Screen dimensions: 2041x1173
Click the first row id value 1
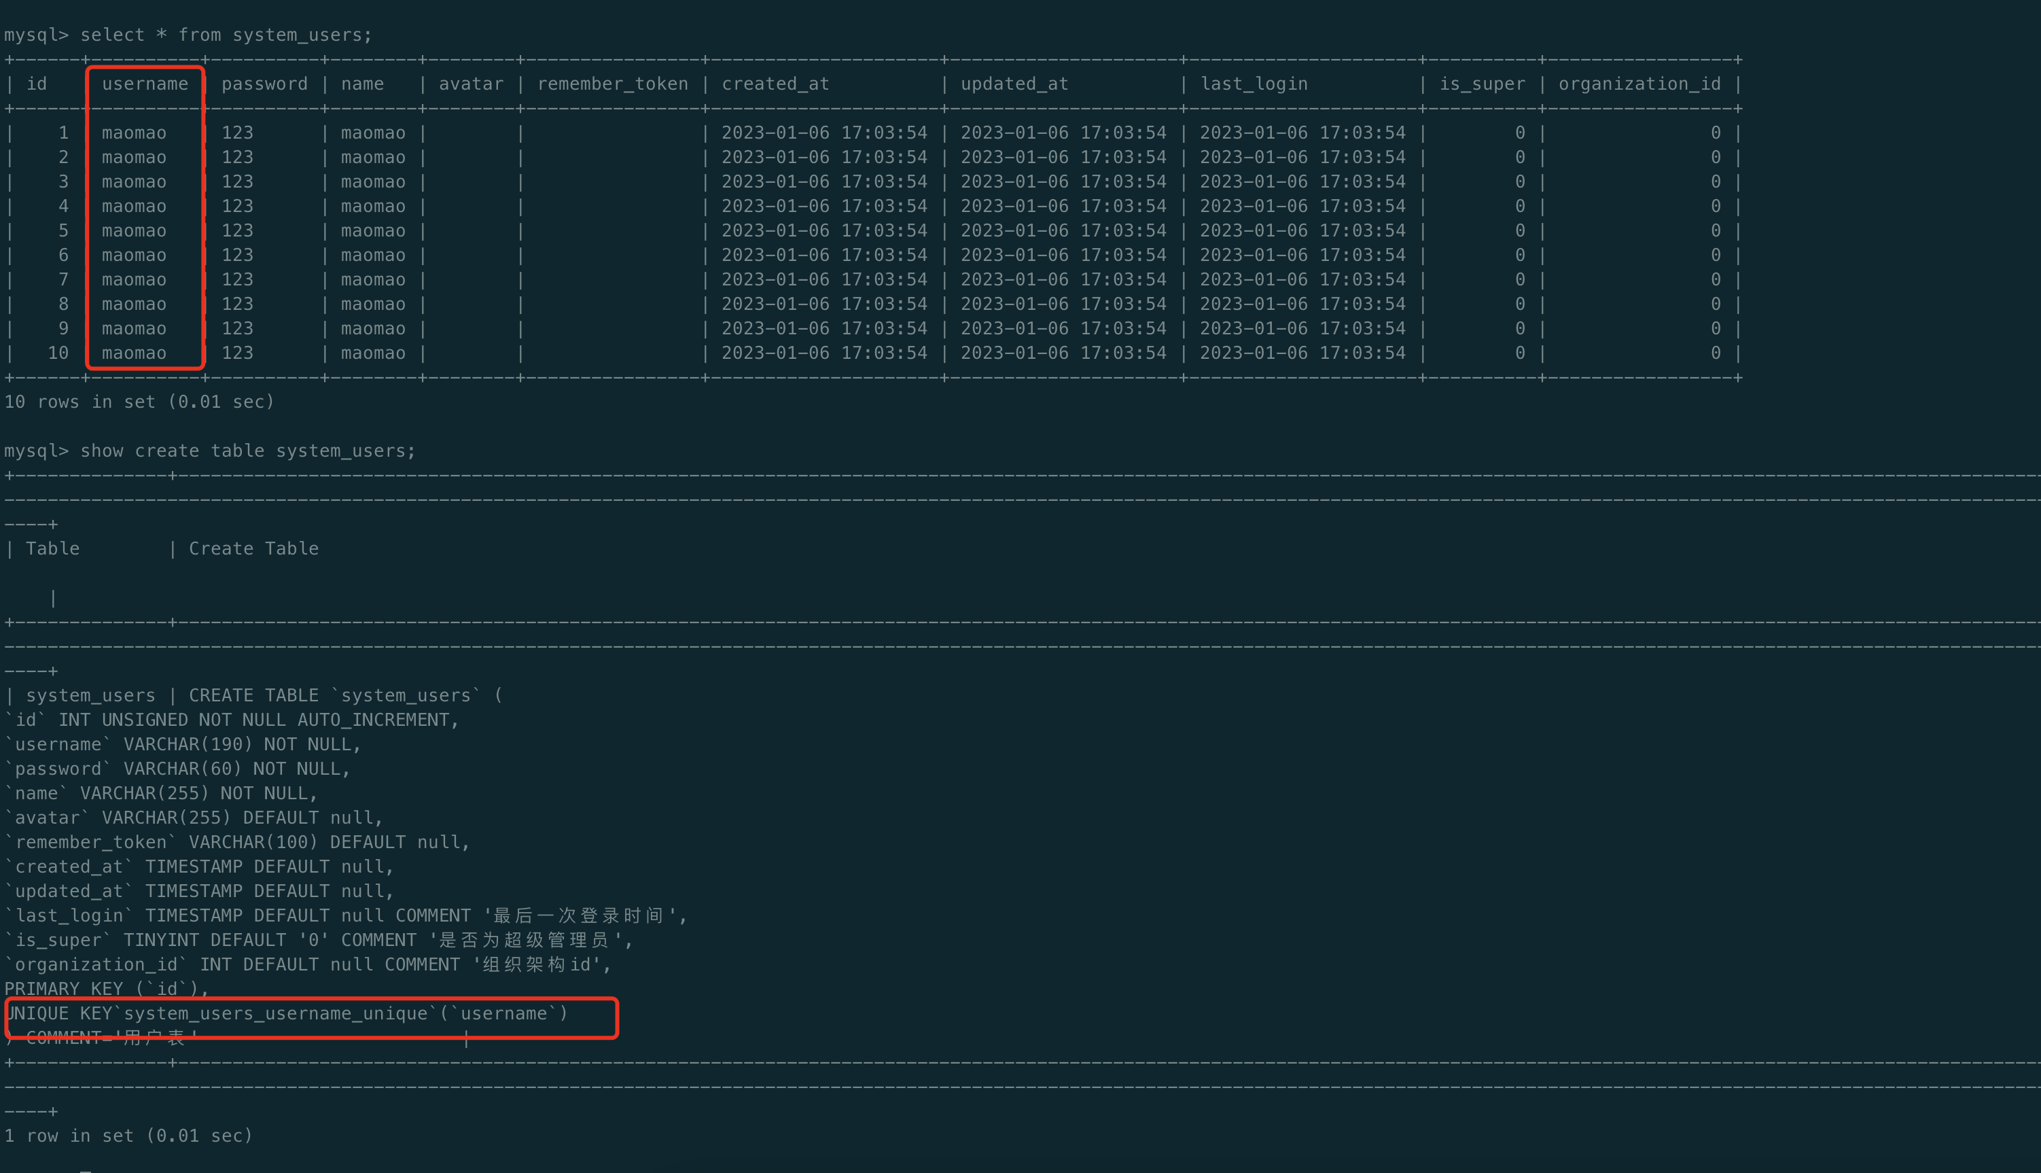pos(63,132)
